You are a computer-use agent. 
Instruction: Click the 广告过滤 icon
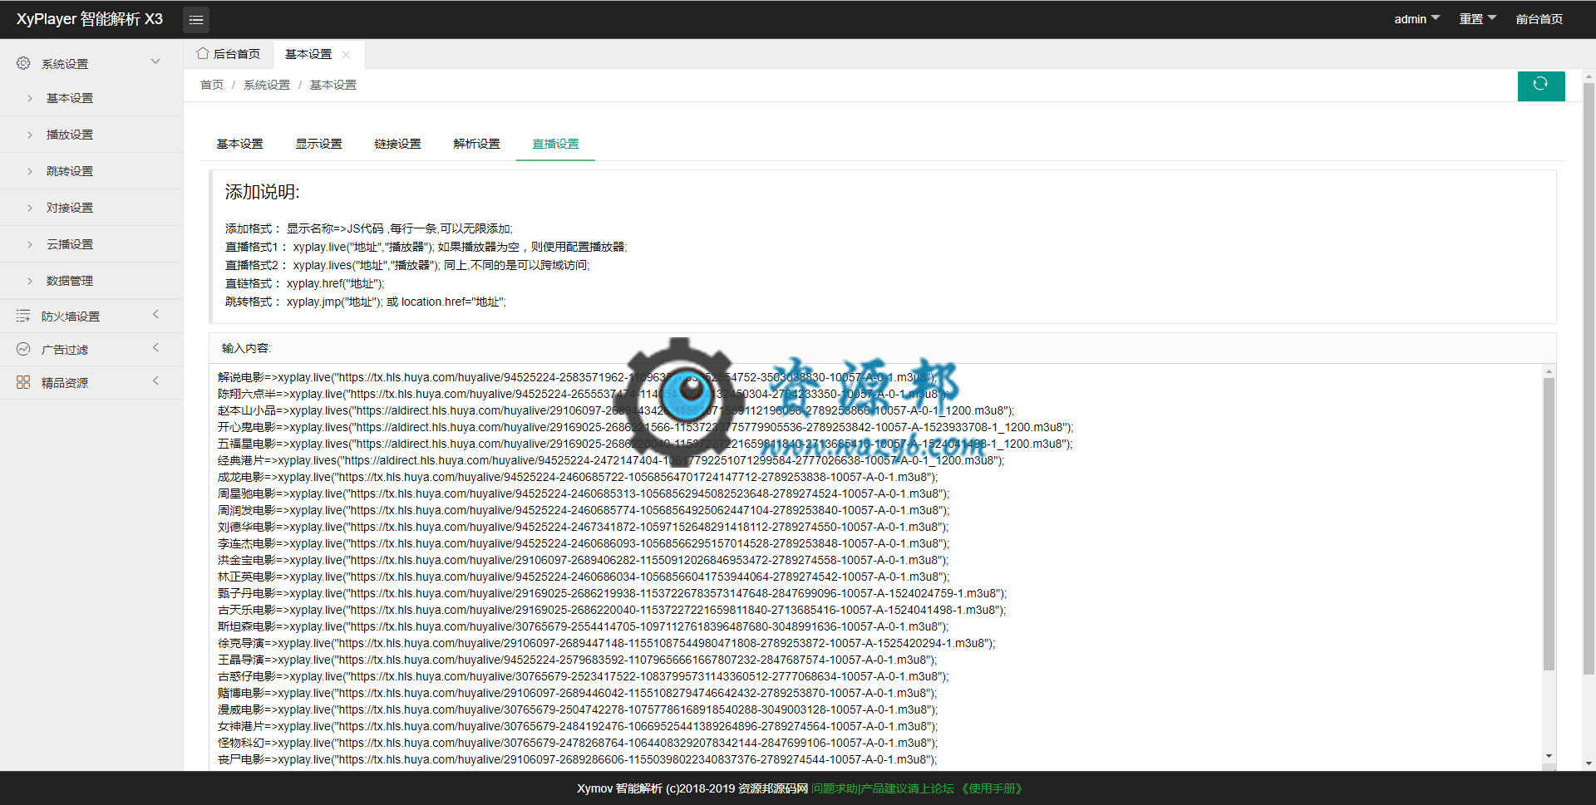pyautogui.click(x=23, y=349)
